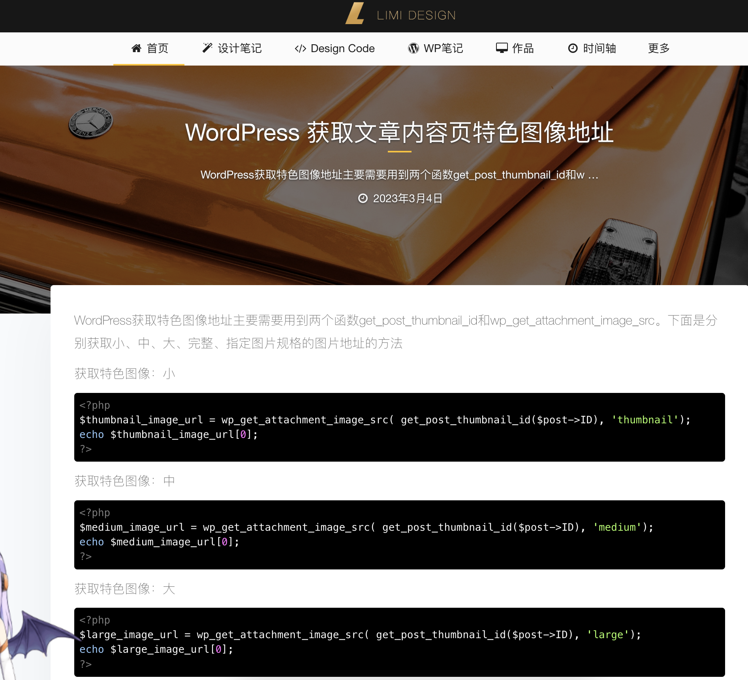Click the 'thumbnail' string in code
This screenshot has height=680, width=748.
coord(645,420)
